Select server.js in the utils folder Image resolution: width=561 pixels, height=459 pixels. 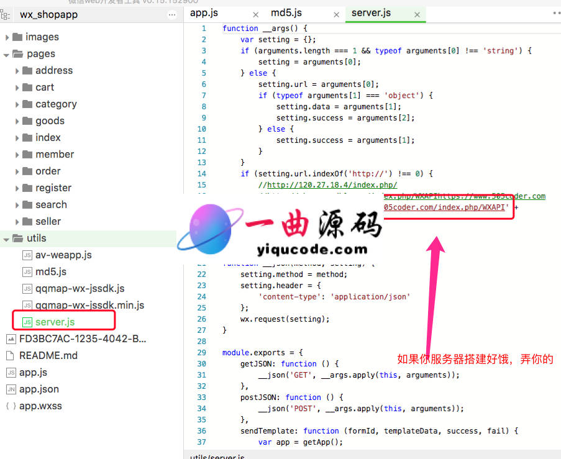55,322
